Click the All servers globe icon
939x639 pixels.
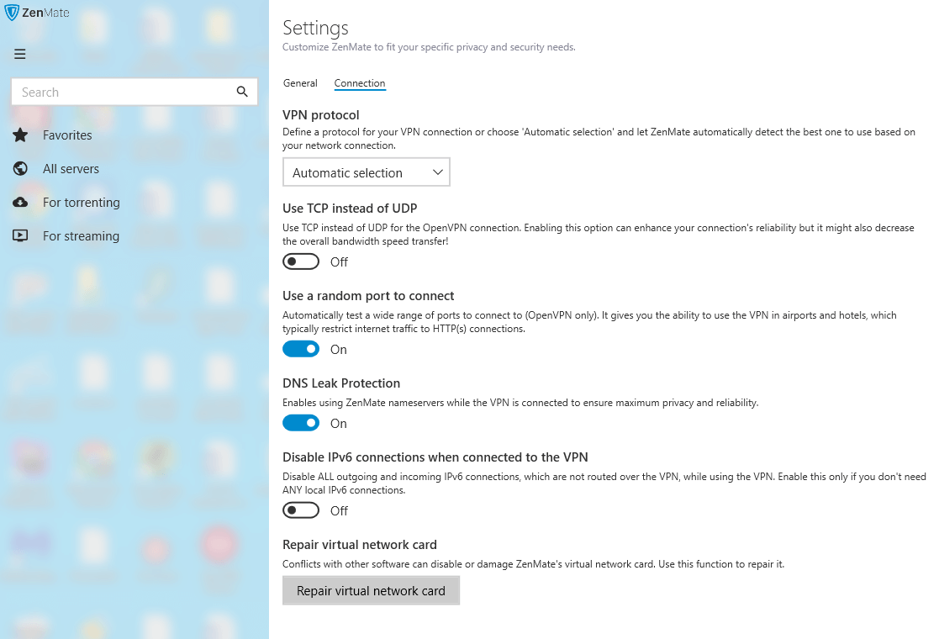[20, 168]
